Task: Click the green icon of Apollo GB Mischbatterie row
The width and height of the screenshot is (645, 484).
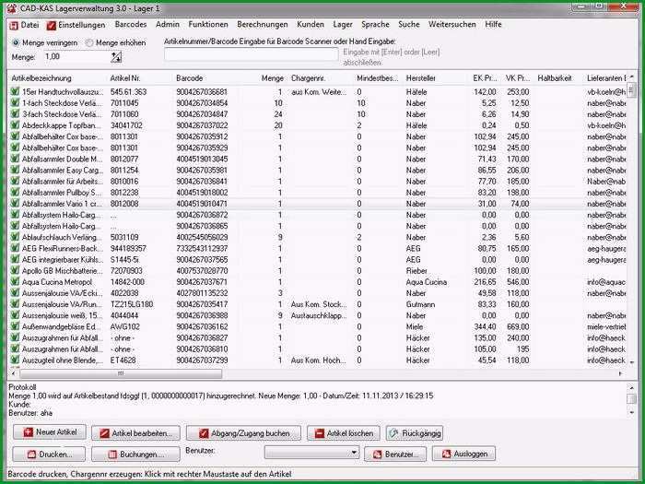Action: tap(15, 270)
